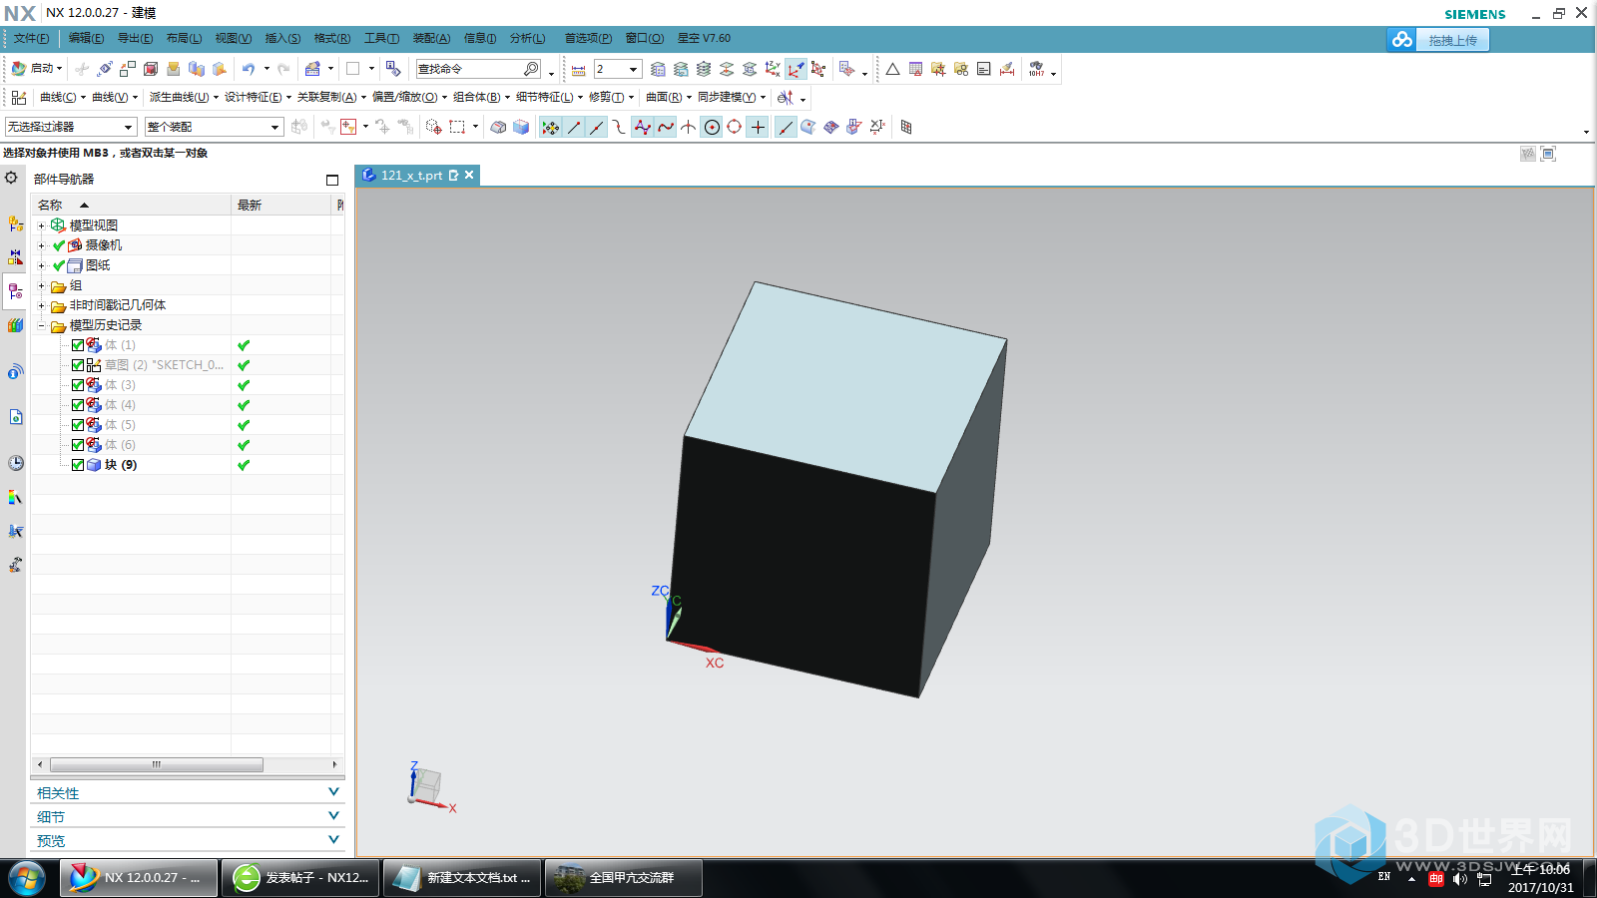The image size is (1597, 898).
Task: Open the 文件(F) menu
Action: [31, 38]
